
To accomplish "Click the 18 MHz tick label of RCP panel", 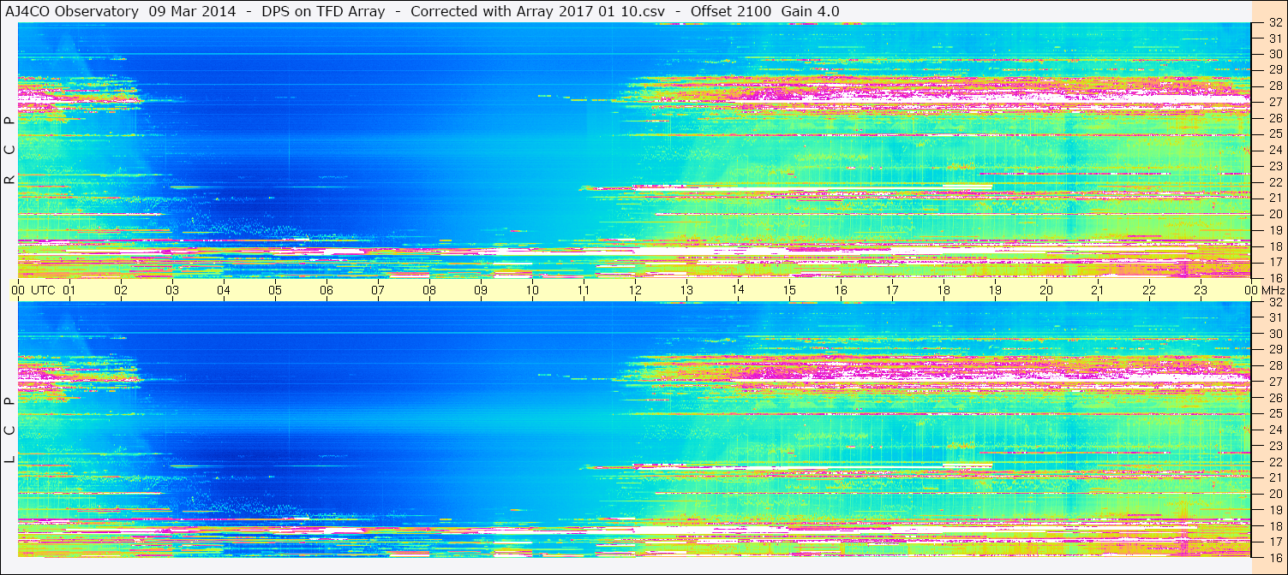I will coord(1274,246).
